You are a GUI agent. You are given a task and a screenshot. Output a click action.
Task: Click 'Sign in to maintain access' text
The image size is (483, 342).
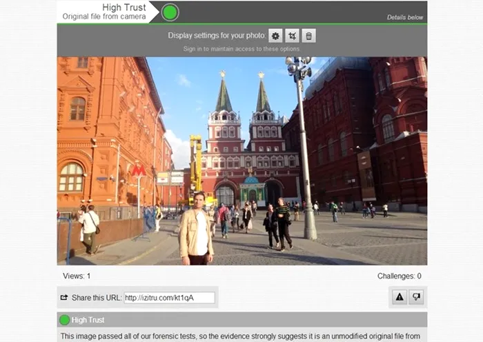pyautogui.click(x=241, y=49)
